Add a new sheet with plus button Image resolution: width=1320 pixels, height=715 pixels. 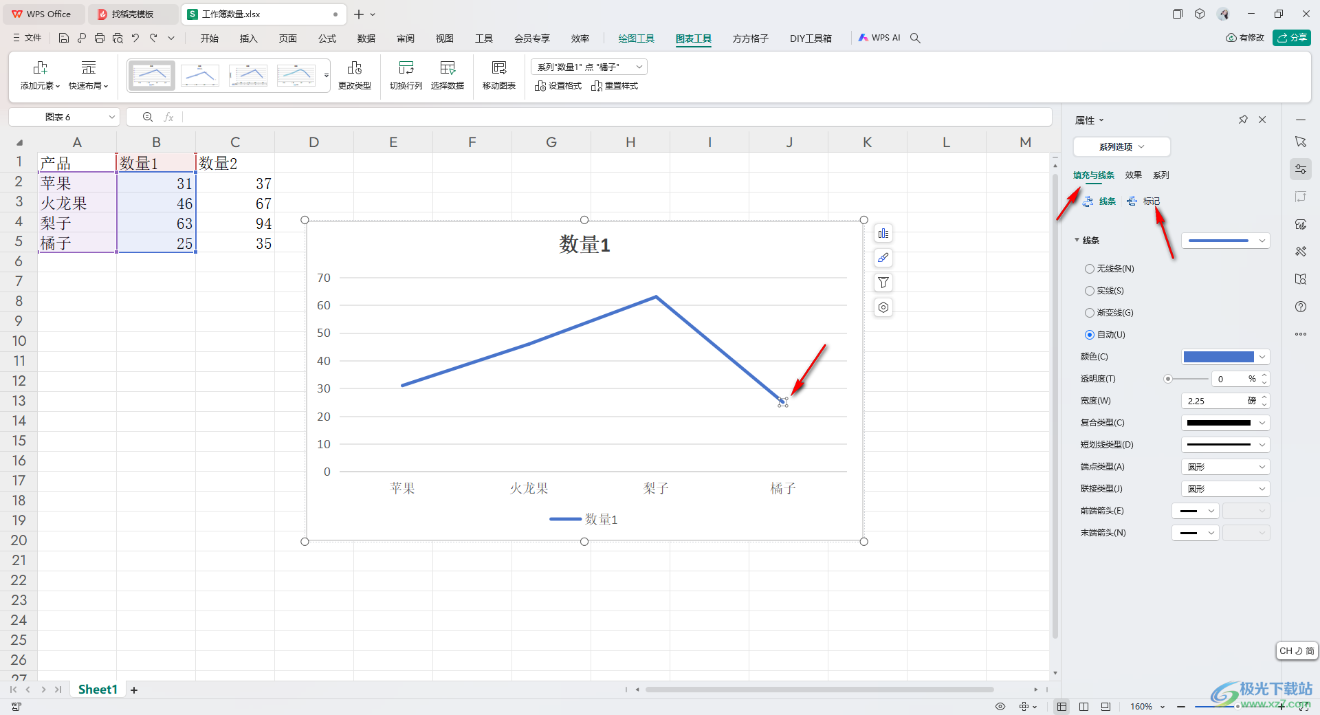[x=134, y=690]
